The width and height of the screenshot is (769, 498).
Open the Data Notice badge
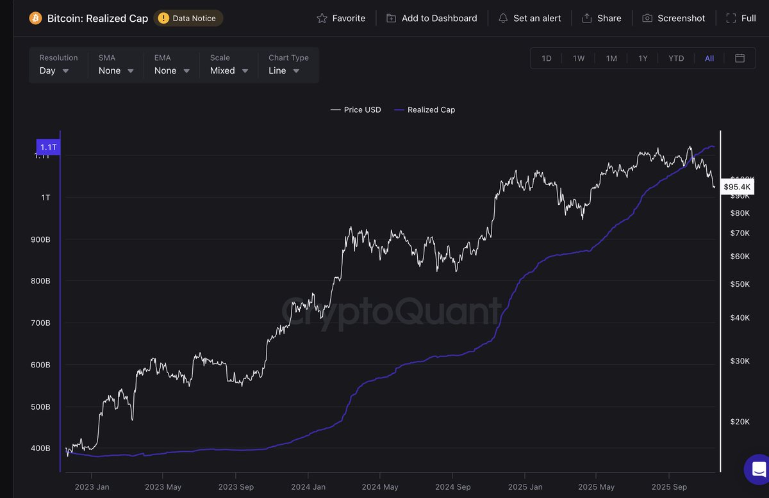coord(188,18)
